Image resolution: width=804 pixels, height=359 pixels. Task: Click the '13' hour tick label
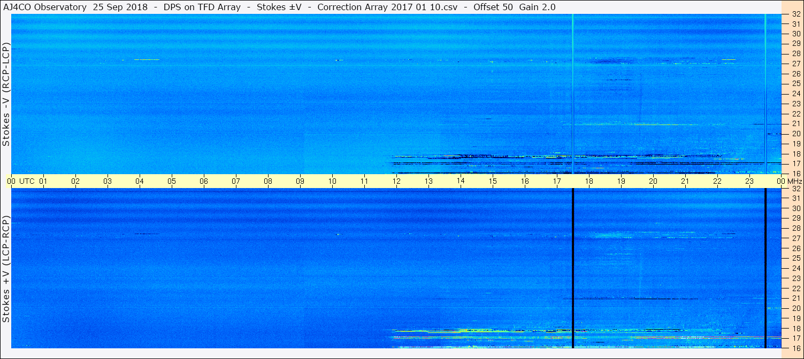tap(428, 181)
